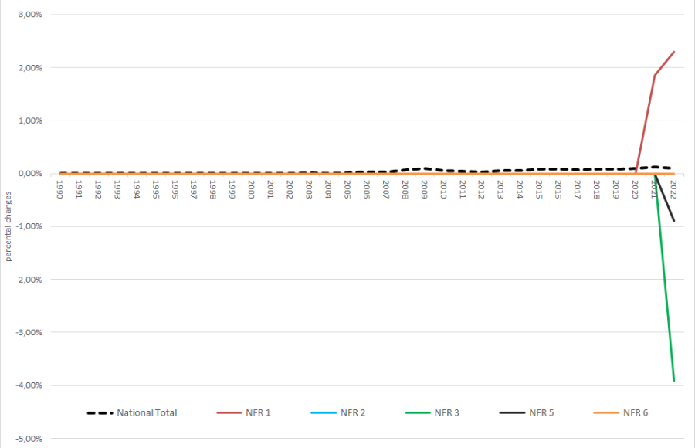Select the NFR 6 legend entry

pos(635,412)
